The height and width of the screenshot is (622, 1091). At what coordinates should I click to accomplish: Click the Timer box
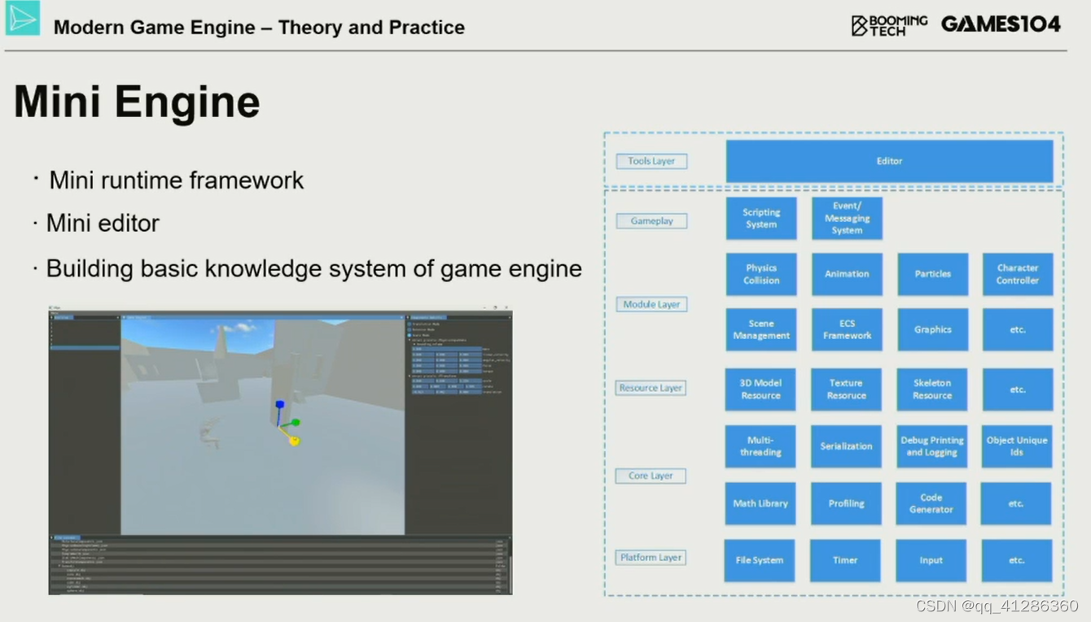pos(845,560)
